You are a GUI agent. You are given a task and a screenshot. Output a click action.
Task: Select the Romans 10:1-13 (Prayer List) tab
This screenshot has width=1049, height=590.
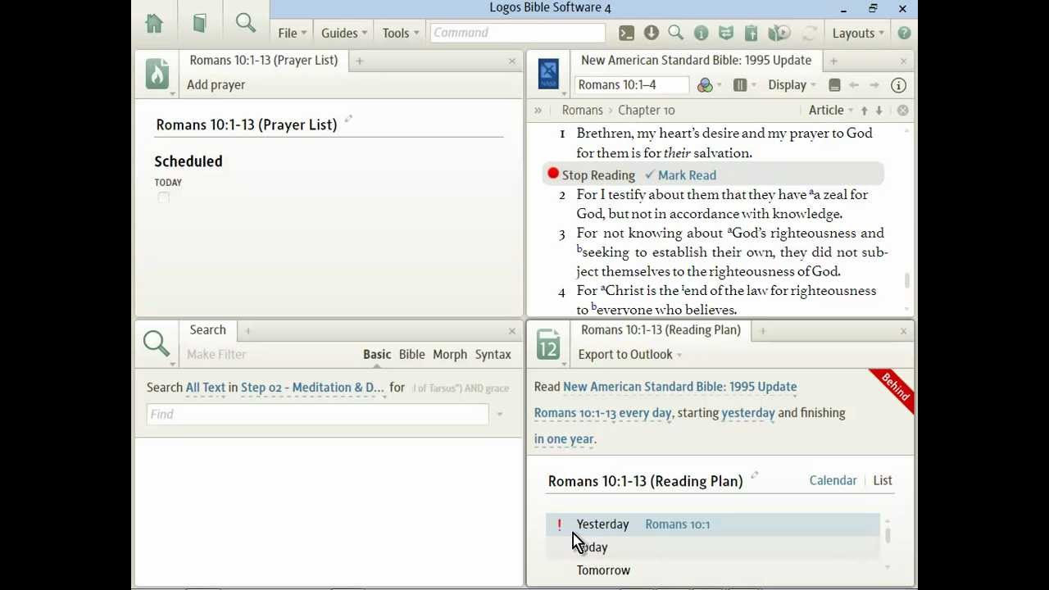[x=263, y=61]
